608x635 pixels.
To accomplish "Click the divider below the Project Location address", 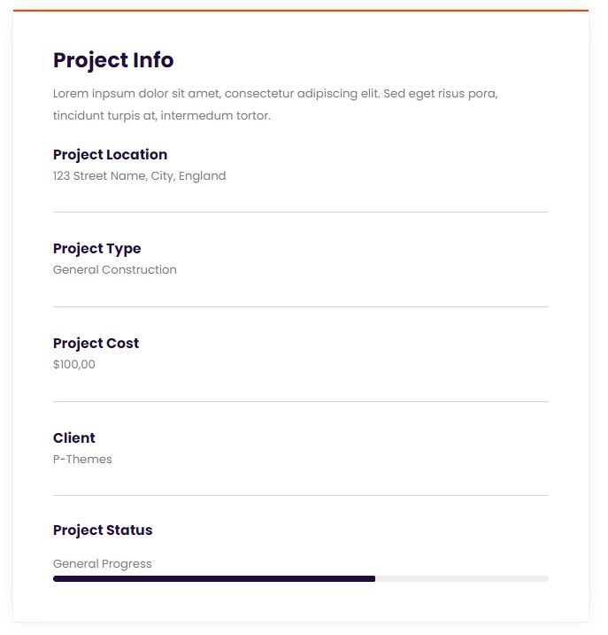I will point(301,213).
